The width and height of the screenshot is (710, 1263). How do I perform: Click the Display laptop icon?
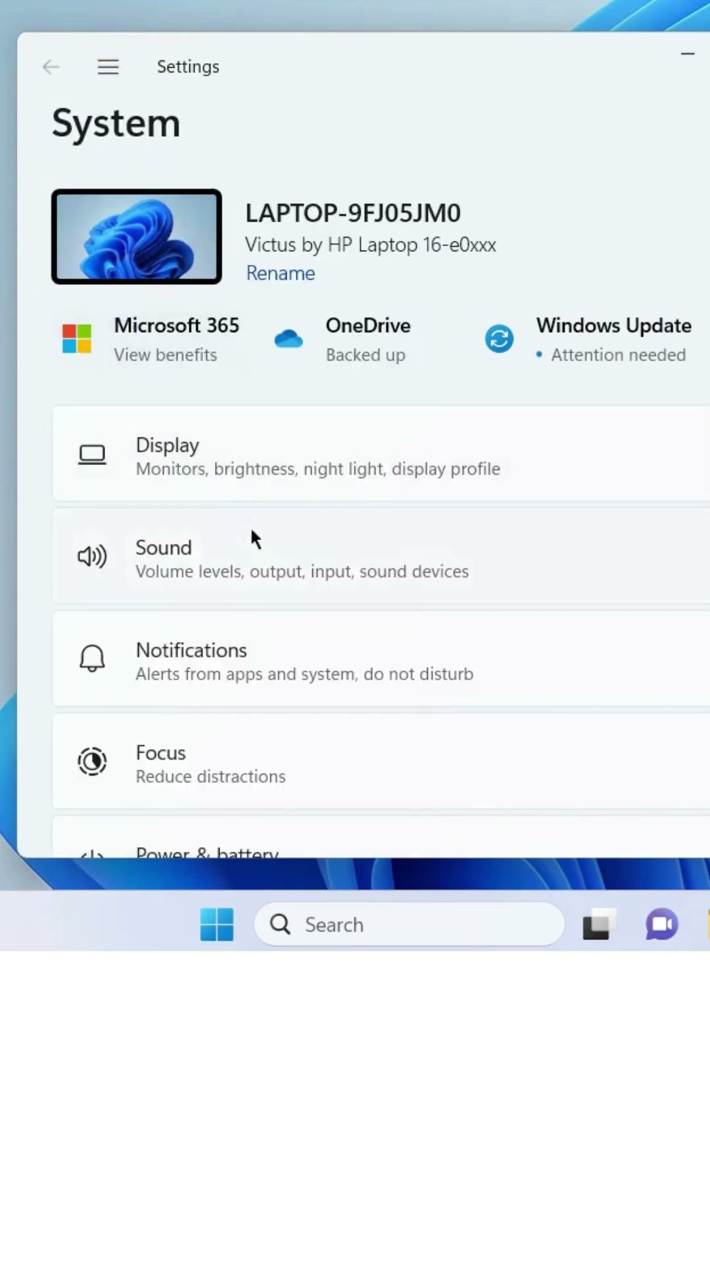(92, 455)
